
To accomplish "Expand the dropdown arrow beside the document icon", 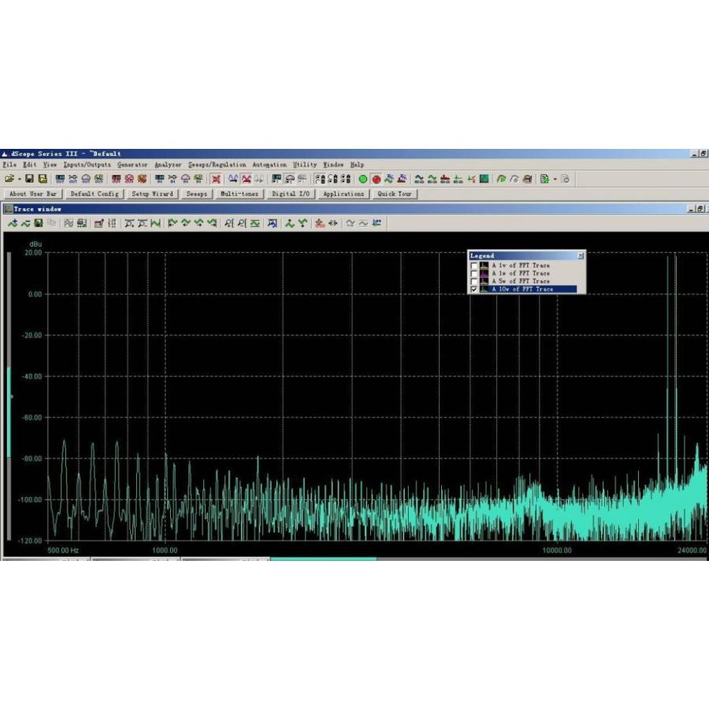I will tap(555, 180).
